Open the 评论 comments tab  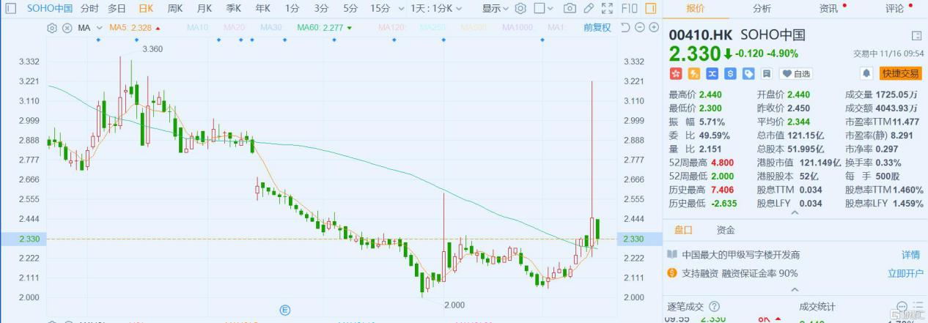894,9
